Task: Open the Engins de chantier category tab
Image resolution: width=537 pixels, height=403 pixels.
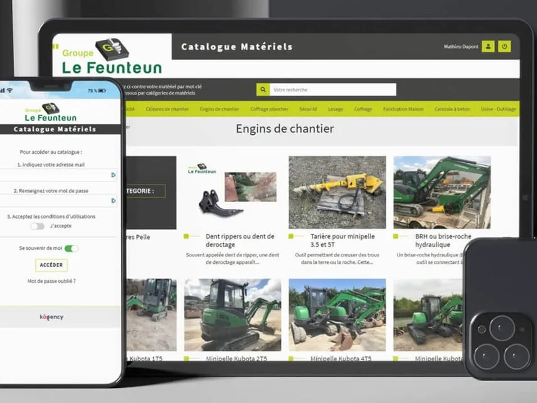Action: (x=219, y=109)
